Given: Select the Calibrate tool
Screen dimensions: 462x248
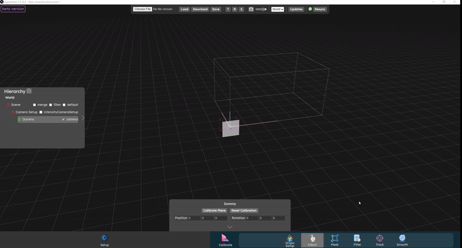Looking at the screenshot, I should click(x=225, y=238).
